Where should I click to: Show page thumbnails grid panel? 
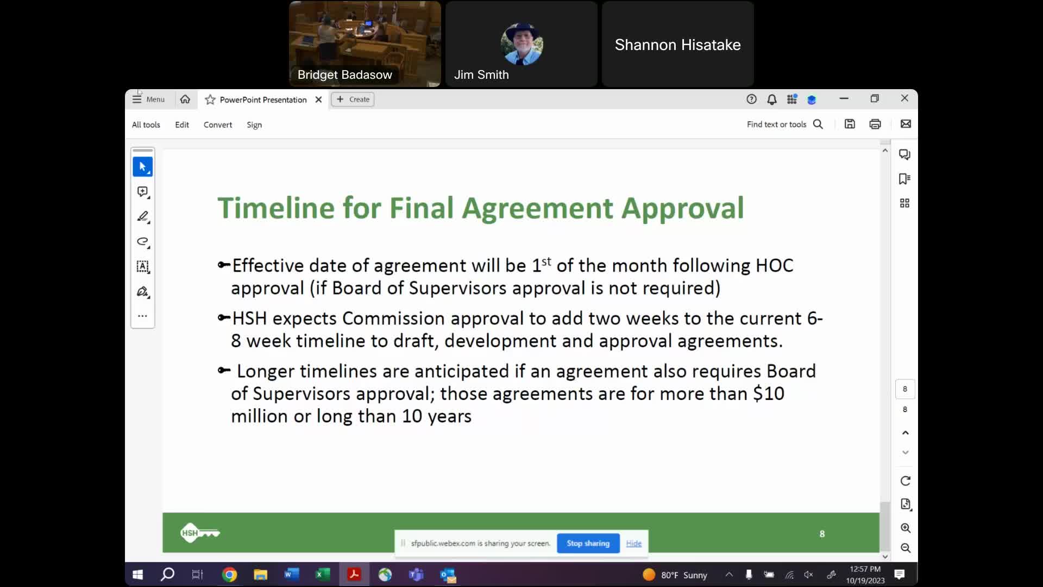click(904, 203)
